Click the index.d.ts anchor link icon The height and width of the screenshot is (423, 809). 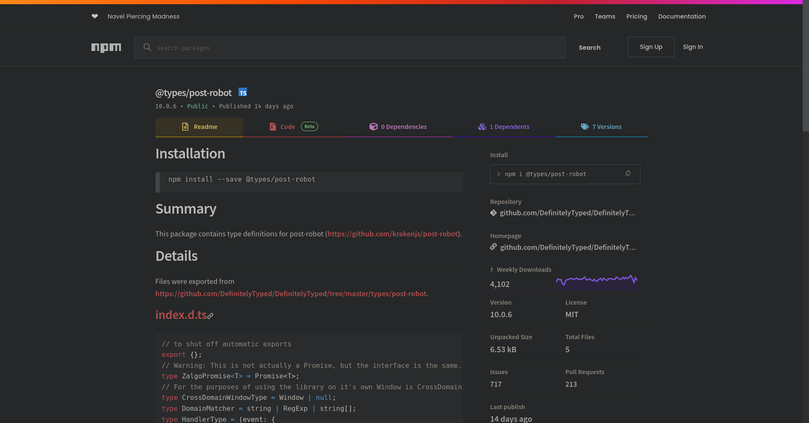[x=210, y=316]
